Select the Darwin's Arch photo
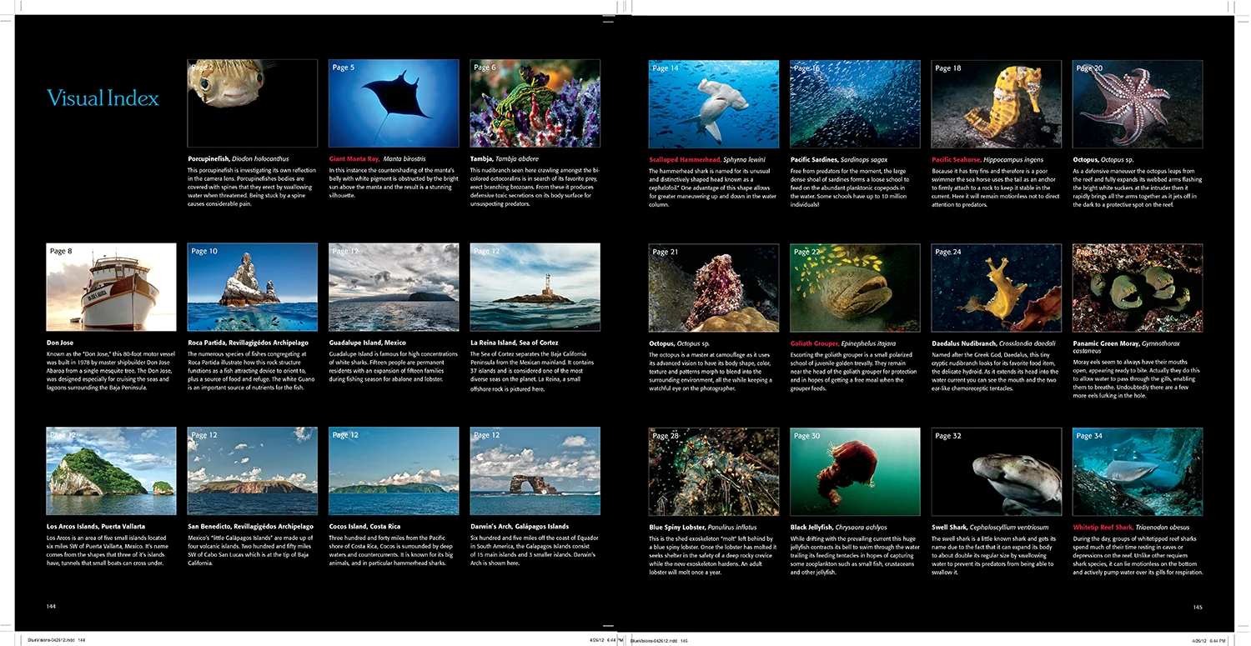1251x646 pixels. point(535,471)
